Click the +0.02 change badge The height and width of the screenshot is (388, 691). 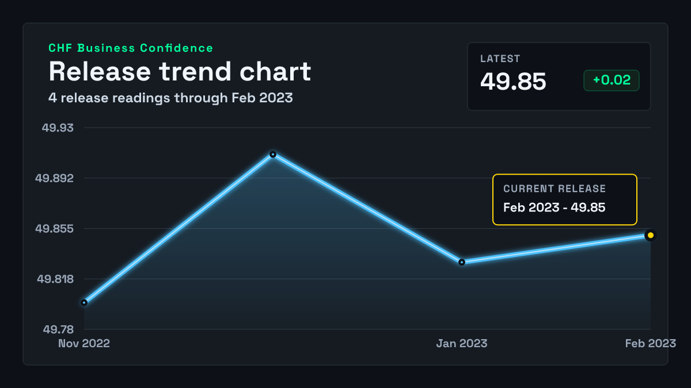612,80
